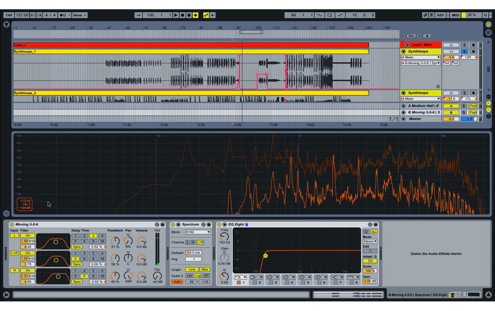This screenshot has width=495, height=311.
Task: Open the Spectrum Block size dropdown 8192
Action: coord(197,232)
